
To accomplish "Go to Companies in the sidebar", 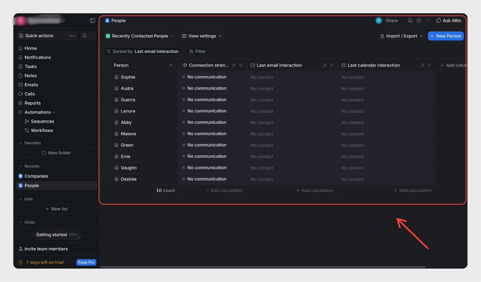I will pyautogui.click(x=36, y=176).
